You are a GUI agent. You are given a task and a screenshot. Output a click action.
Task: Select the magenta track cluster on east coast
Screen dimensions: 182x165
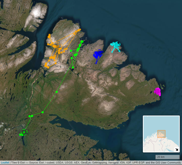point(157,91)
